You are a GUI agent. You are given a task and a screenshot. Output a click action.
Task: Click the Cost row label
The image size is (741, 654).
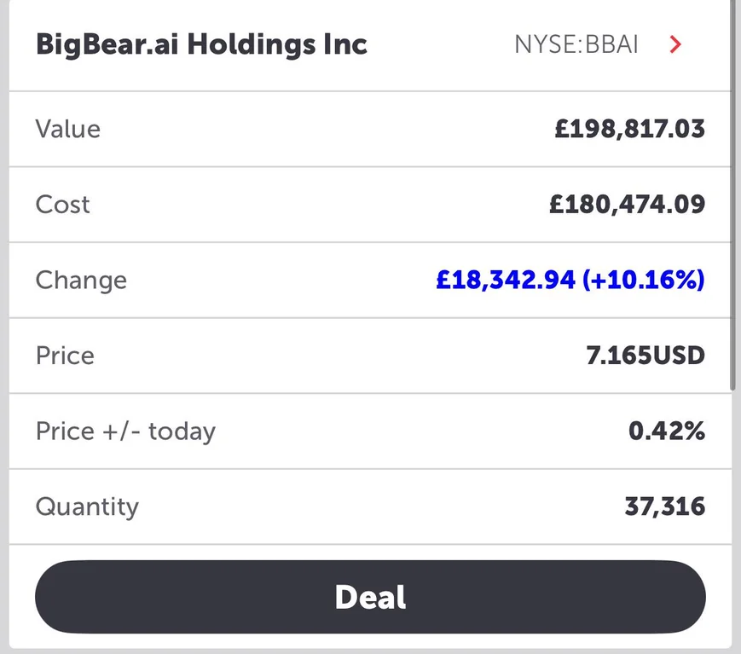coord(63,205)
